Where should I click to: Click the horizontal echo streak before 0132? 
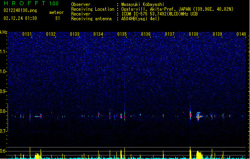[x=38, y=116]
